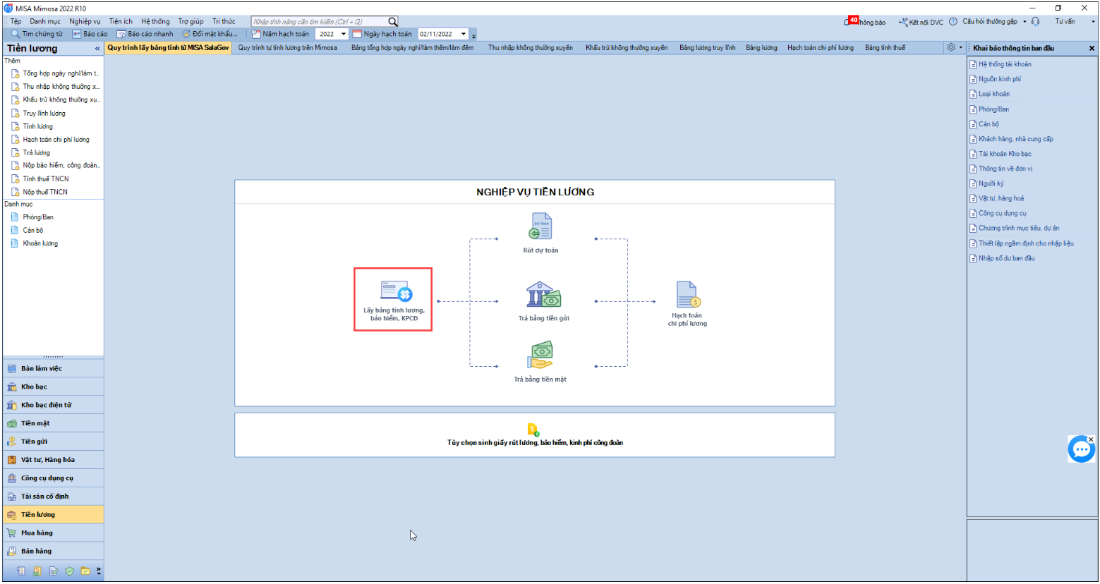
Task: Switch to the Vật tư, Hàng hóa module
Action: click(x=53, y=460)
